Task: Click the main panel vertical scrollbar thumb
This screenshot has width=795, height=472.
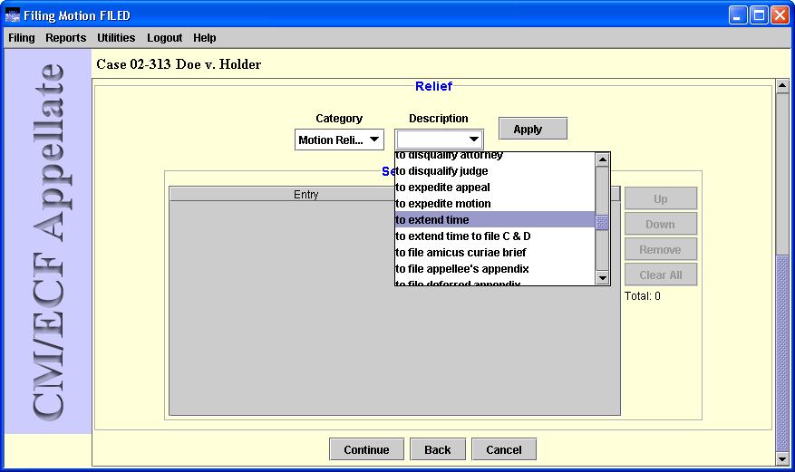Action: 782,352
